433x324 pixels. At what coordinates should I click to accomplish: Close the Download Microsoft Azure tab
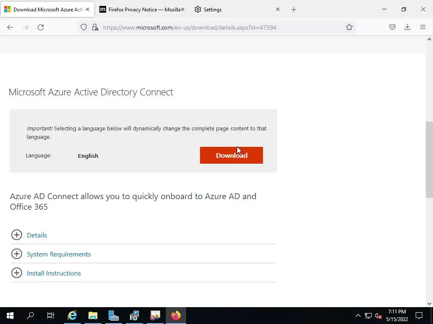(x=88, y=9)
